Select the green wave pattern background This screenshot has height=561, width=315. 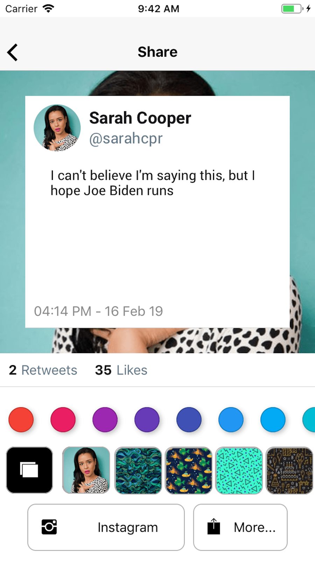point(138,470)
